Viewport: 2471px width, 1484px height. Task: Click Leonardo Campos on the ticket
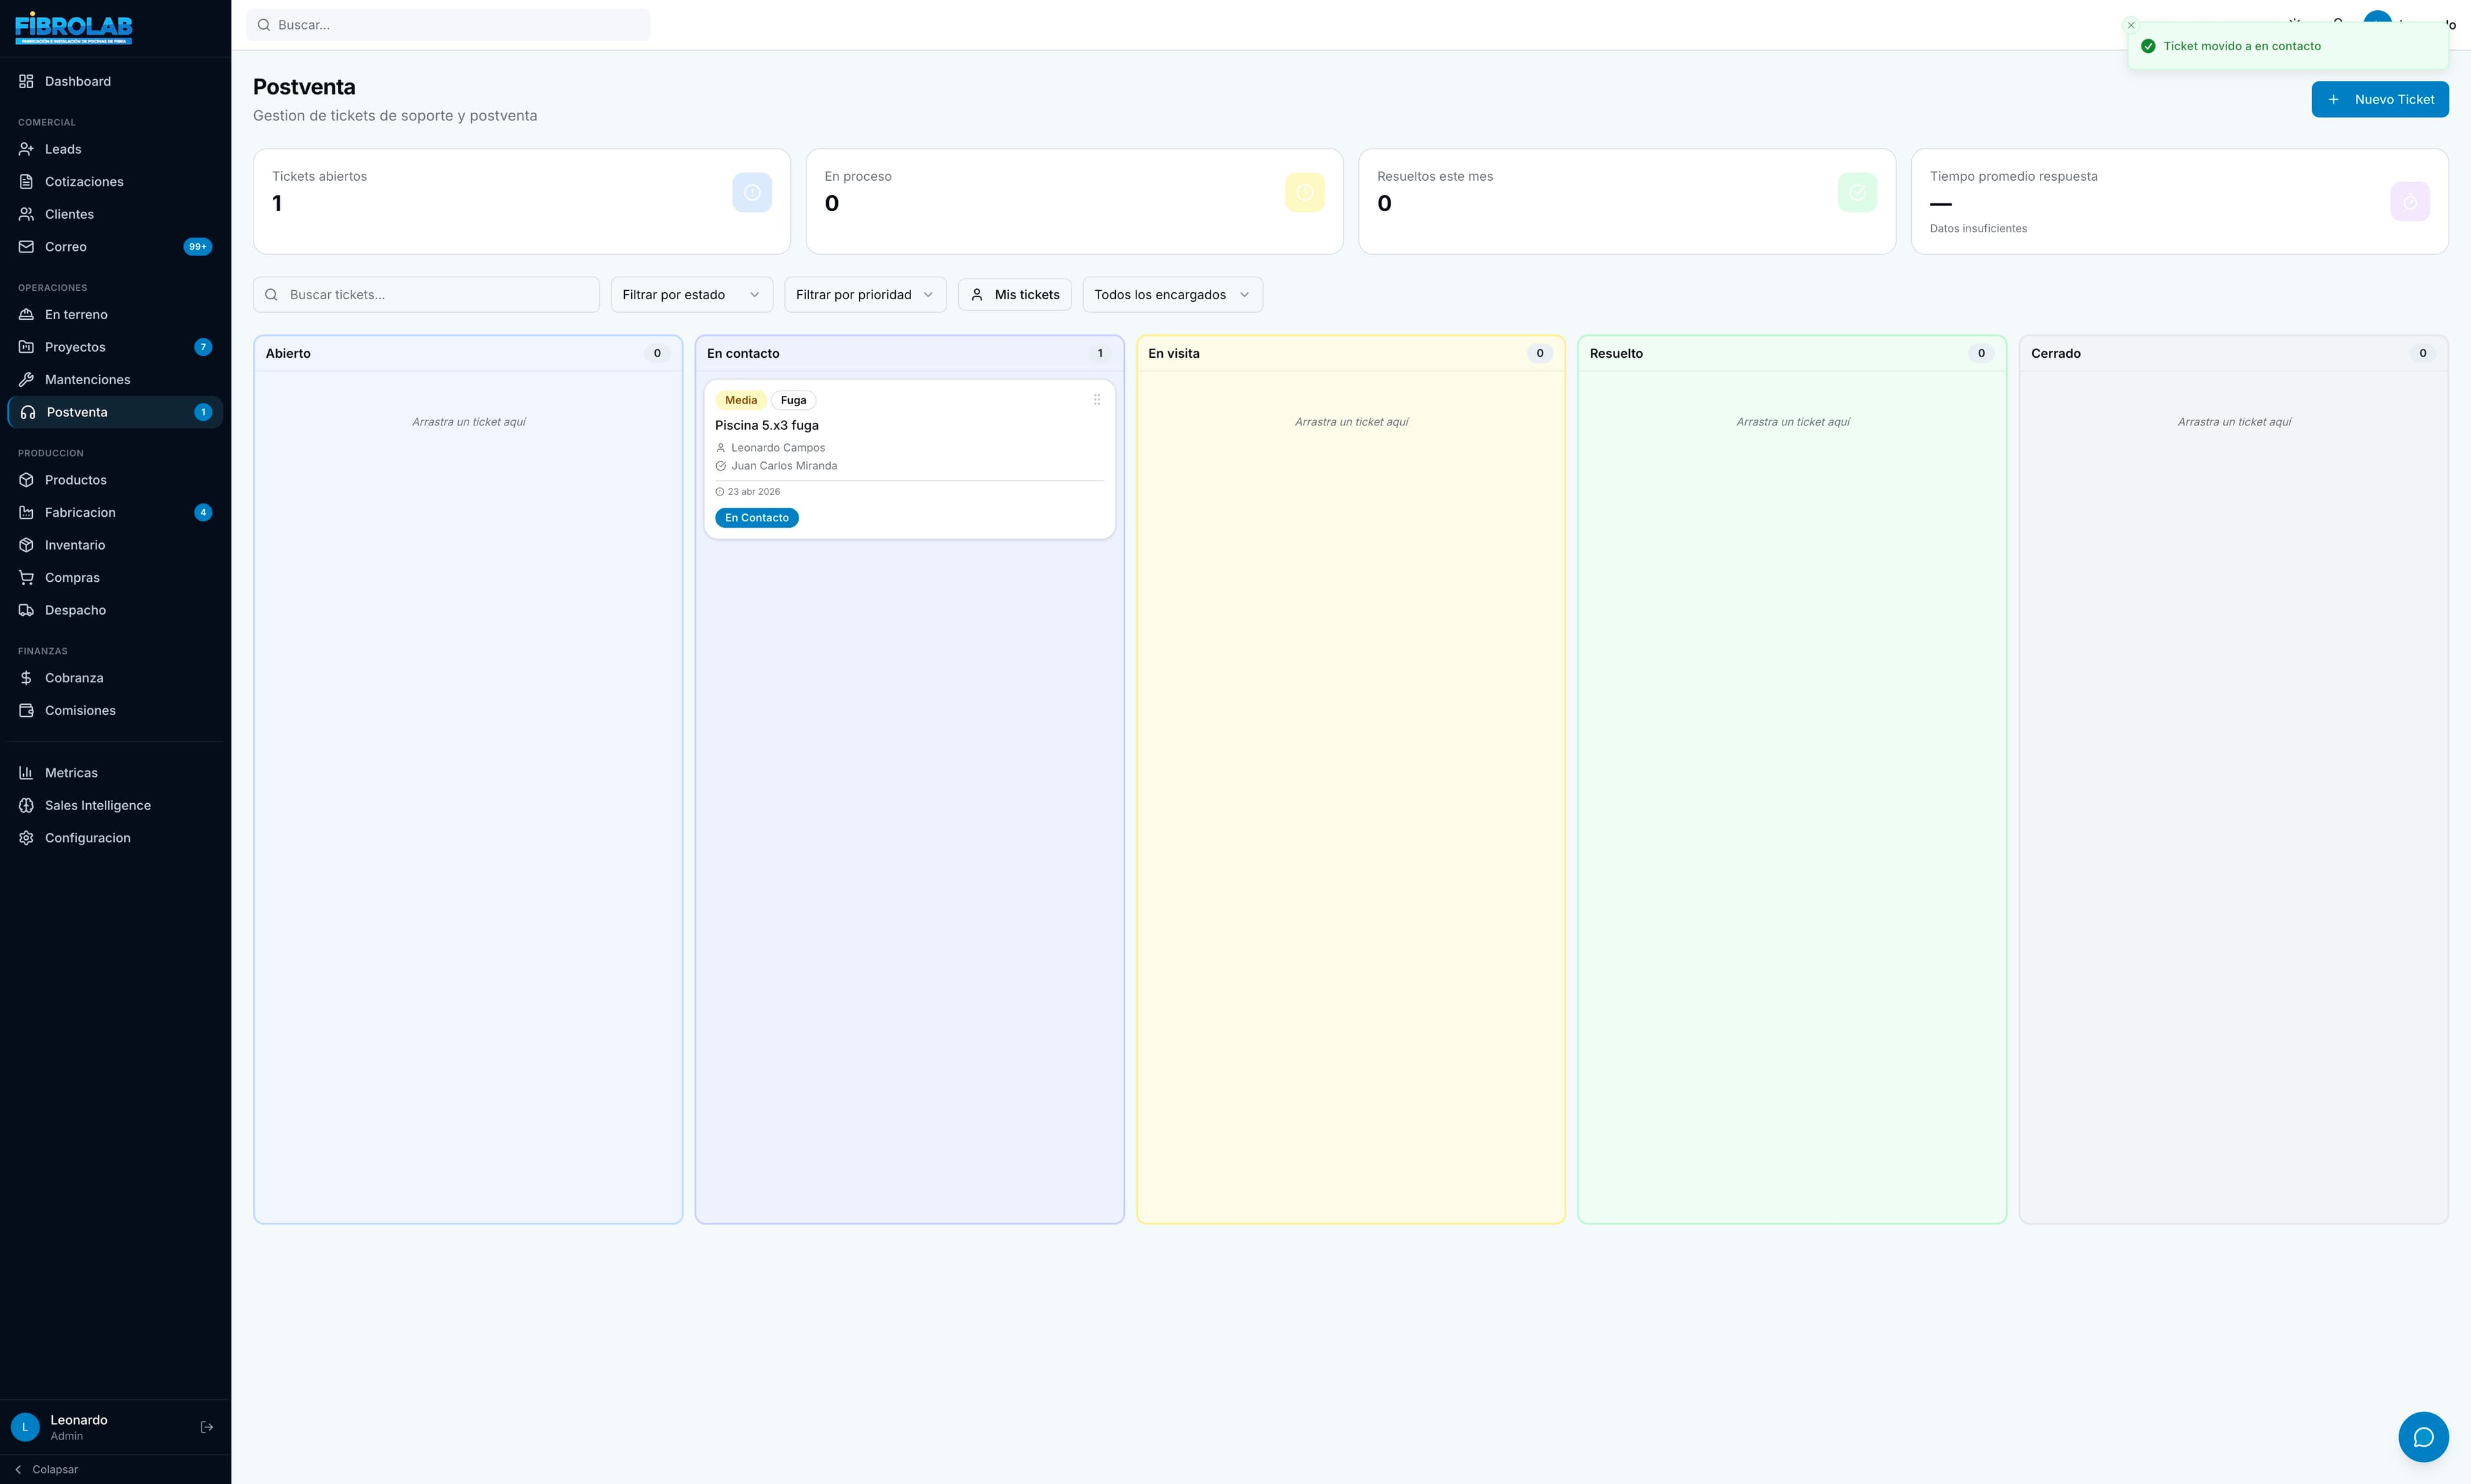click(x=778, y=448)
